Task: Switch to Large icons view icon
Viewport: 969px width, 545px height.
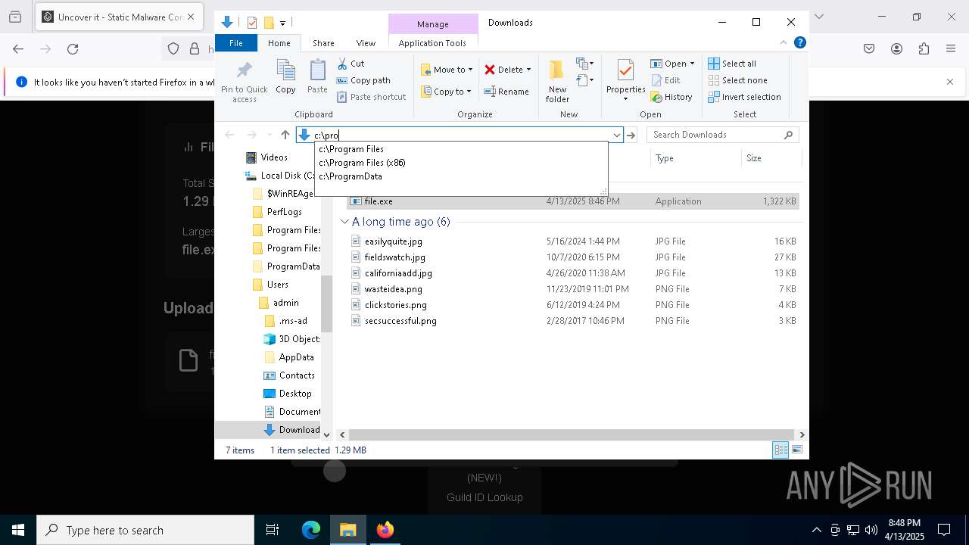Action: (x=796, y=450)
